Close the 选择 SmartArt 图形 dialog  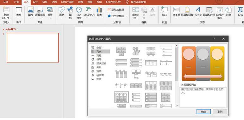coord(223,39)
